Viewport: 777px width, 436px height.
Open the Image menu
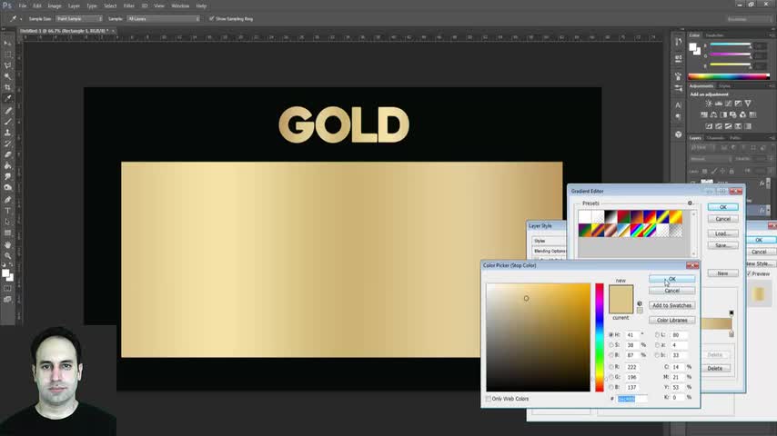coord(55,6)
